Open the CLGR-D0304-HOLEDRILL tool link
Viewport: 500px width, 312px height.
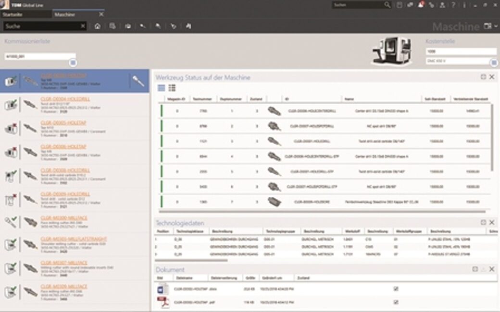click(x=59, y=99)
